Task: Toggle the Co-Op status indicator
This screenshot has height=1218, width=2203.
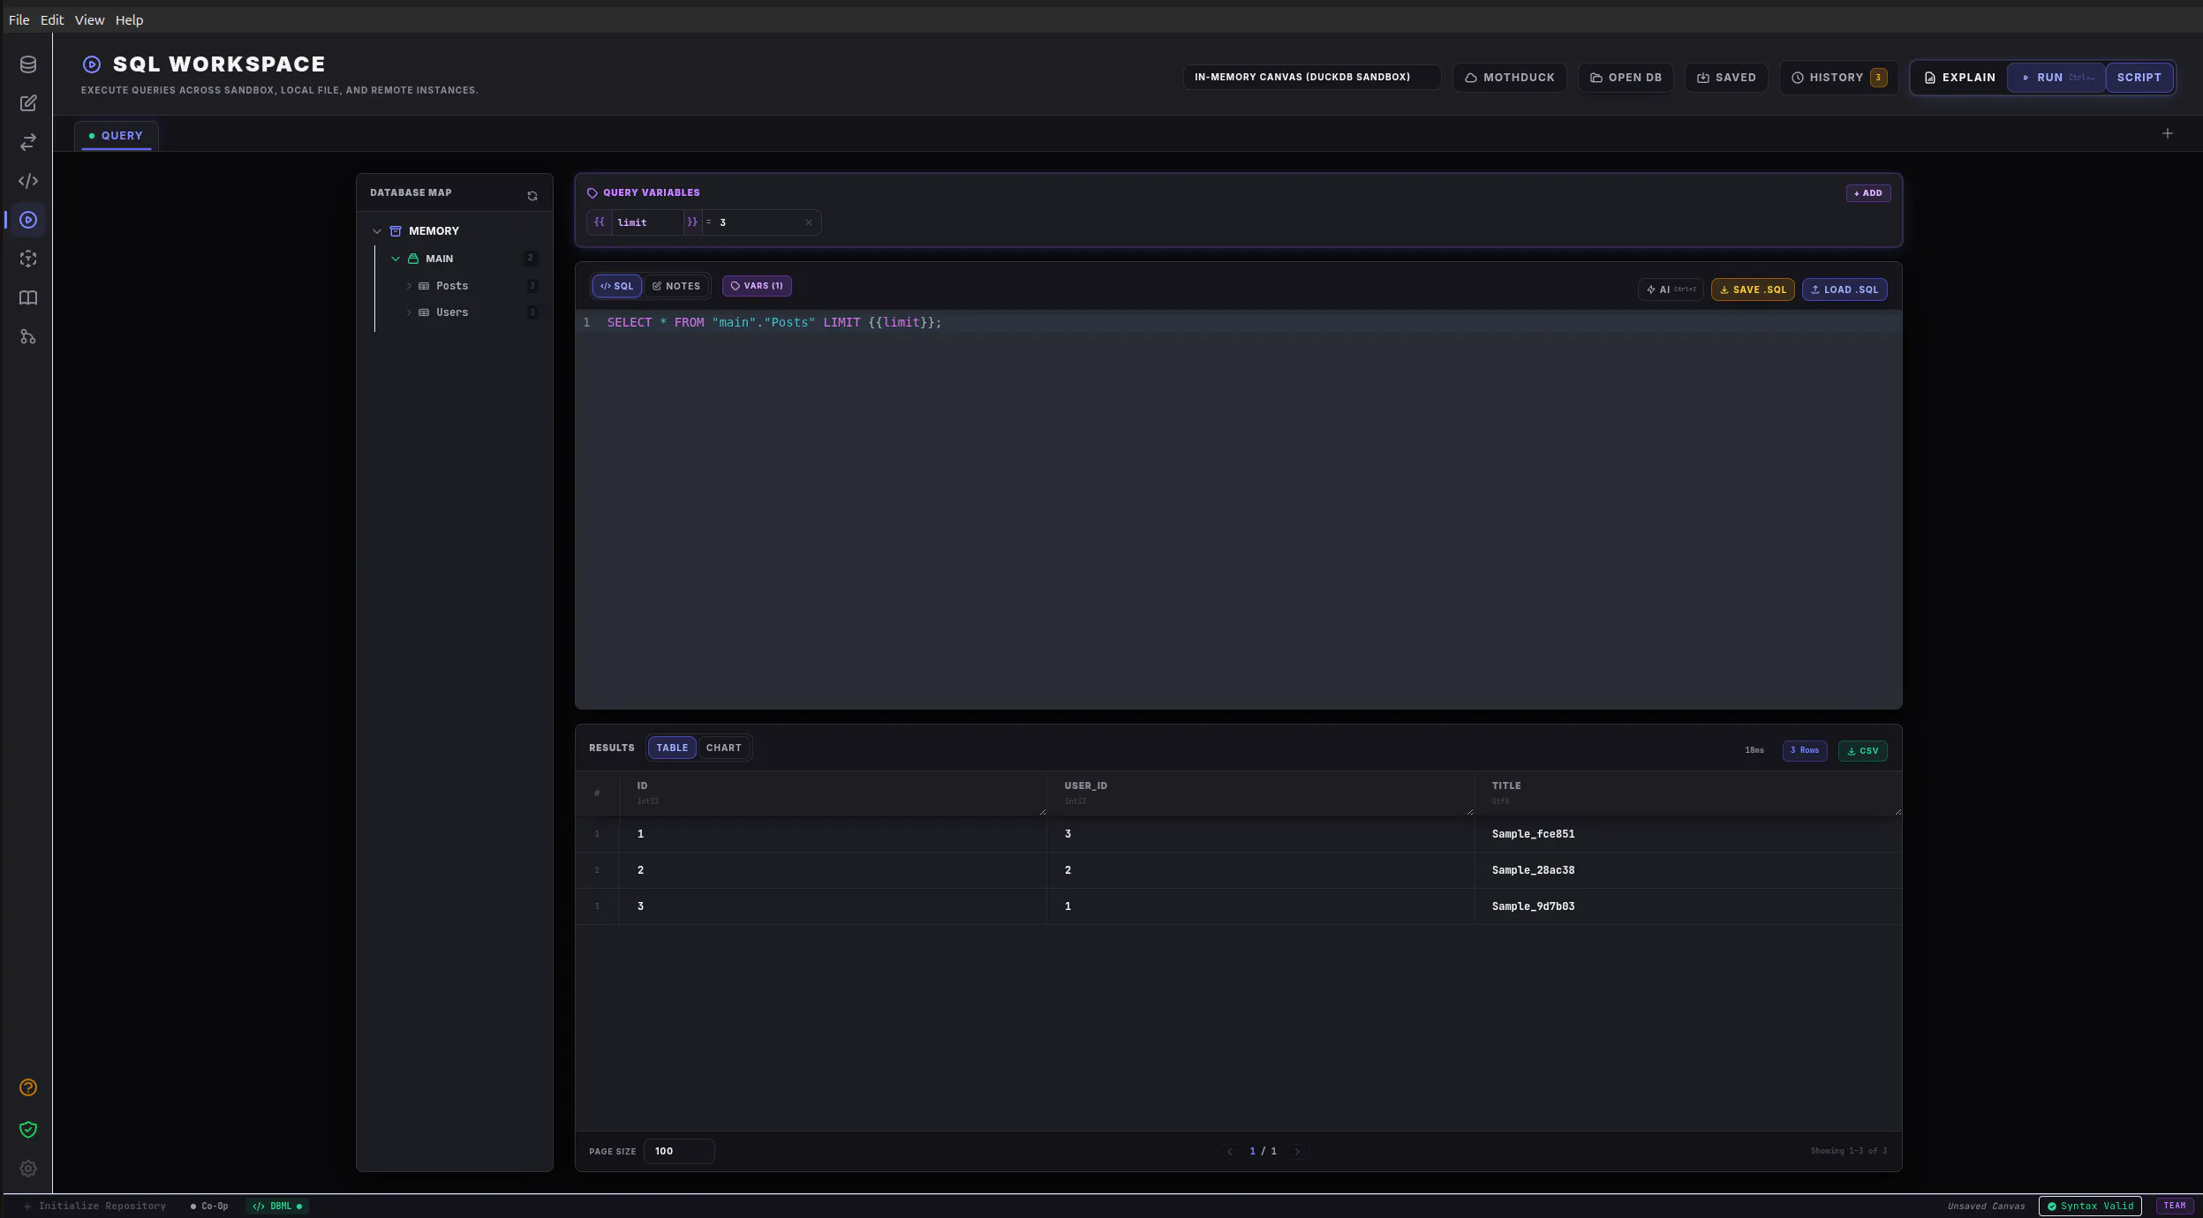Action: click(209, 1206)
